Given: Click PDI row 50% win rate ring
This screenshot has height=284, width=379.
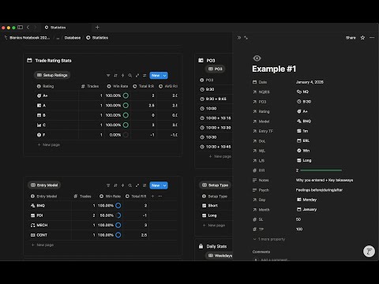Looking at the screenshot, I should [x=118, y=215].
